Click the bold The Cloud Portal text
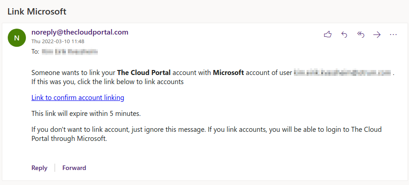Viewport: 409px width, 185px height. pyautogui.click(x=144, y=73)
